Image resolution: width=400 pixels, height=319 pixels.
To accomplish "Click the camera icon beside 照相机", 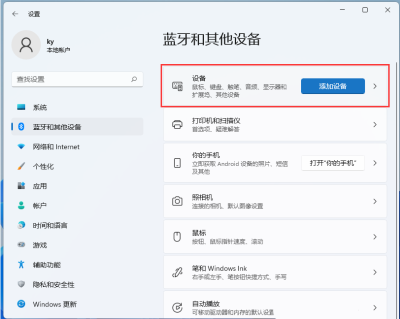I will pos(177,201).
